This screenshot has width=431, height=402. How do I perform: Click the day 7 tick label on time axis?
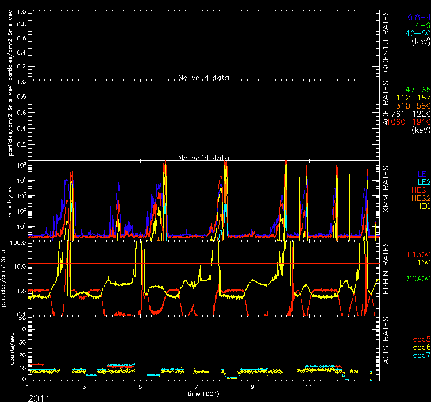click(197, 387)
